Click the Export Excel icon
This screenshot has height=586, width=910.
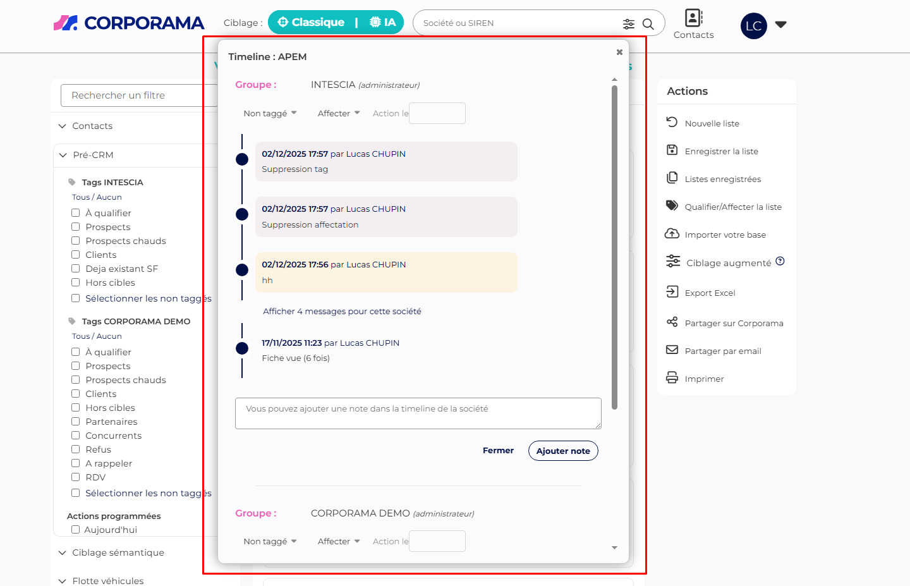coord(672,292)
